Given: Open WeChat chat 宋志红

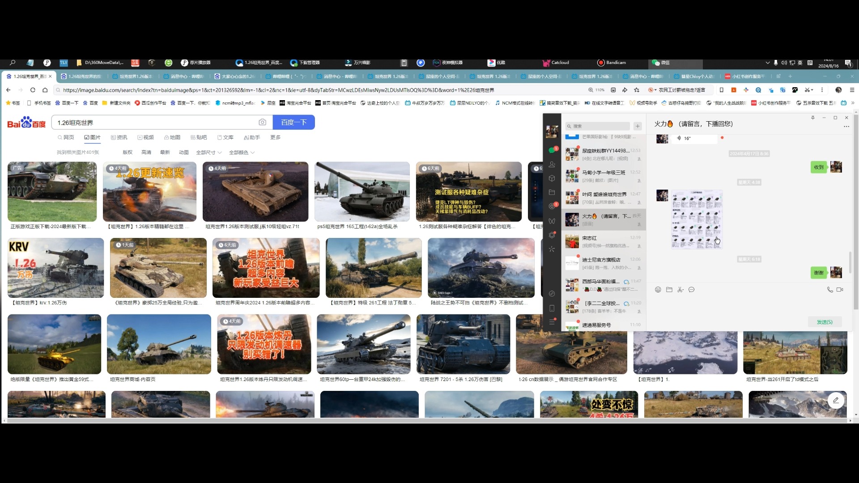Looking at the screenshot, I should pos(604,241).
